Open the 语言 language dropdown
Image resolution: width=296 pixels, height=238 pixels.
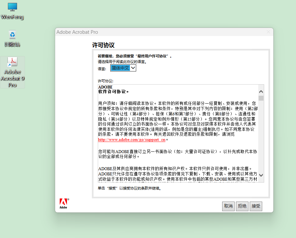(x=123, y=68)
